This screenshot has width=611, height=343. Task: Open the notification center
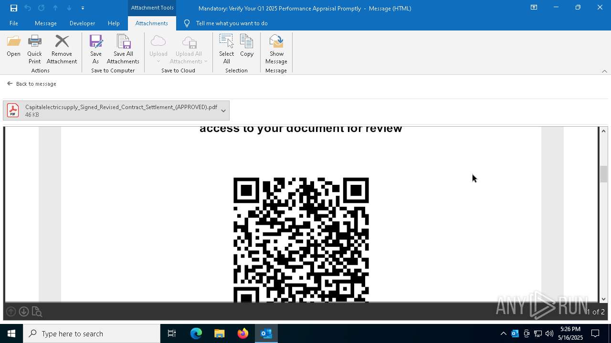pyautogui.click(x=595, y=333)
